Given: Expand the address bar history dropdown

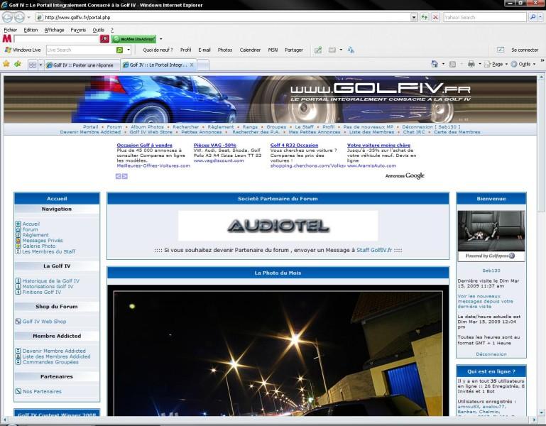Looking at the screenshot, I should [414, 17].
